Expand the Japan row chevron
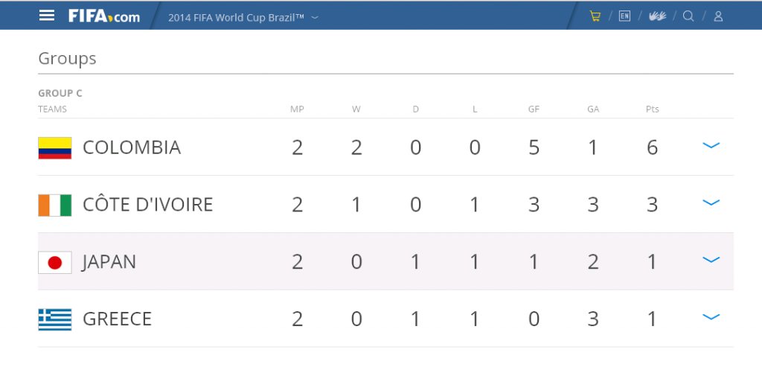The image size is (762, 367). click(x=711, y=260)
